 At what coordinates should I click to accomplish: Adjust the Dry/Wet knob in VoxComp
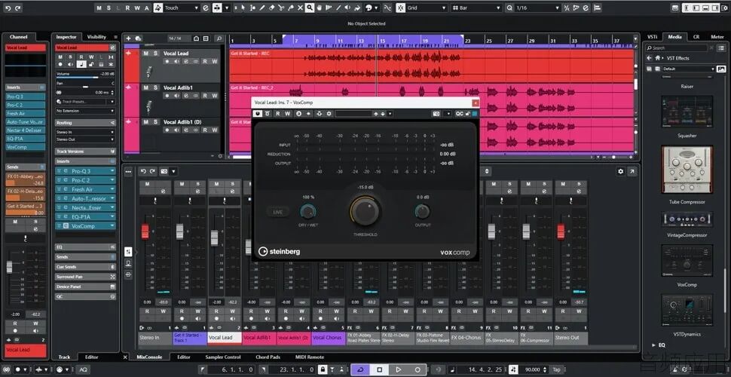[307, 212]
